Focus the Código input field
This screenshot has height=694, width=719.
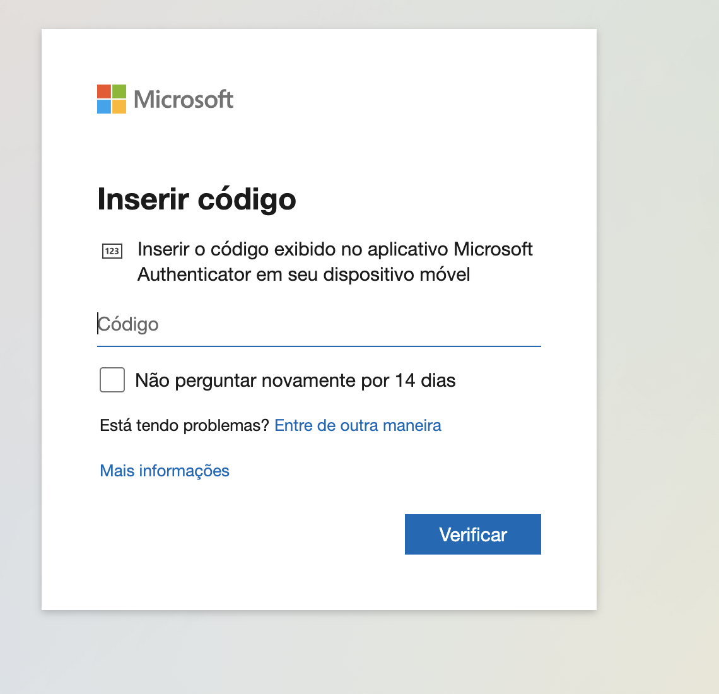(319, 324)
